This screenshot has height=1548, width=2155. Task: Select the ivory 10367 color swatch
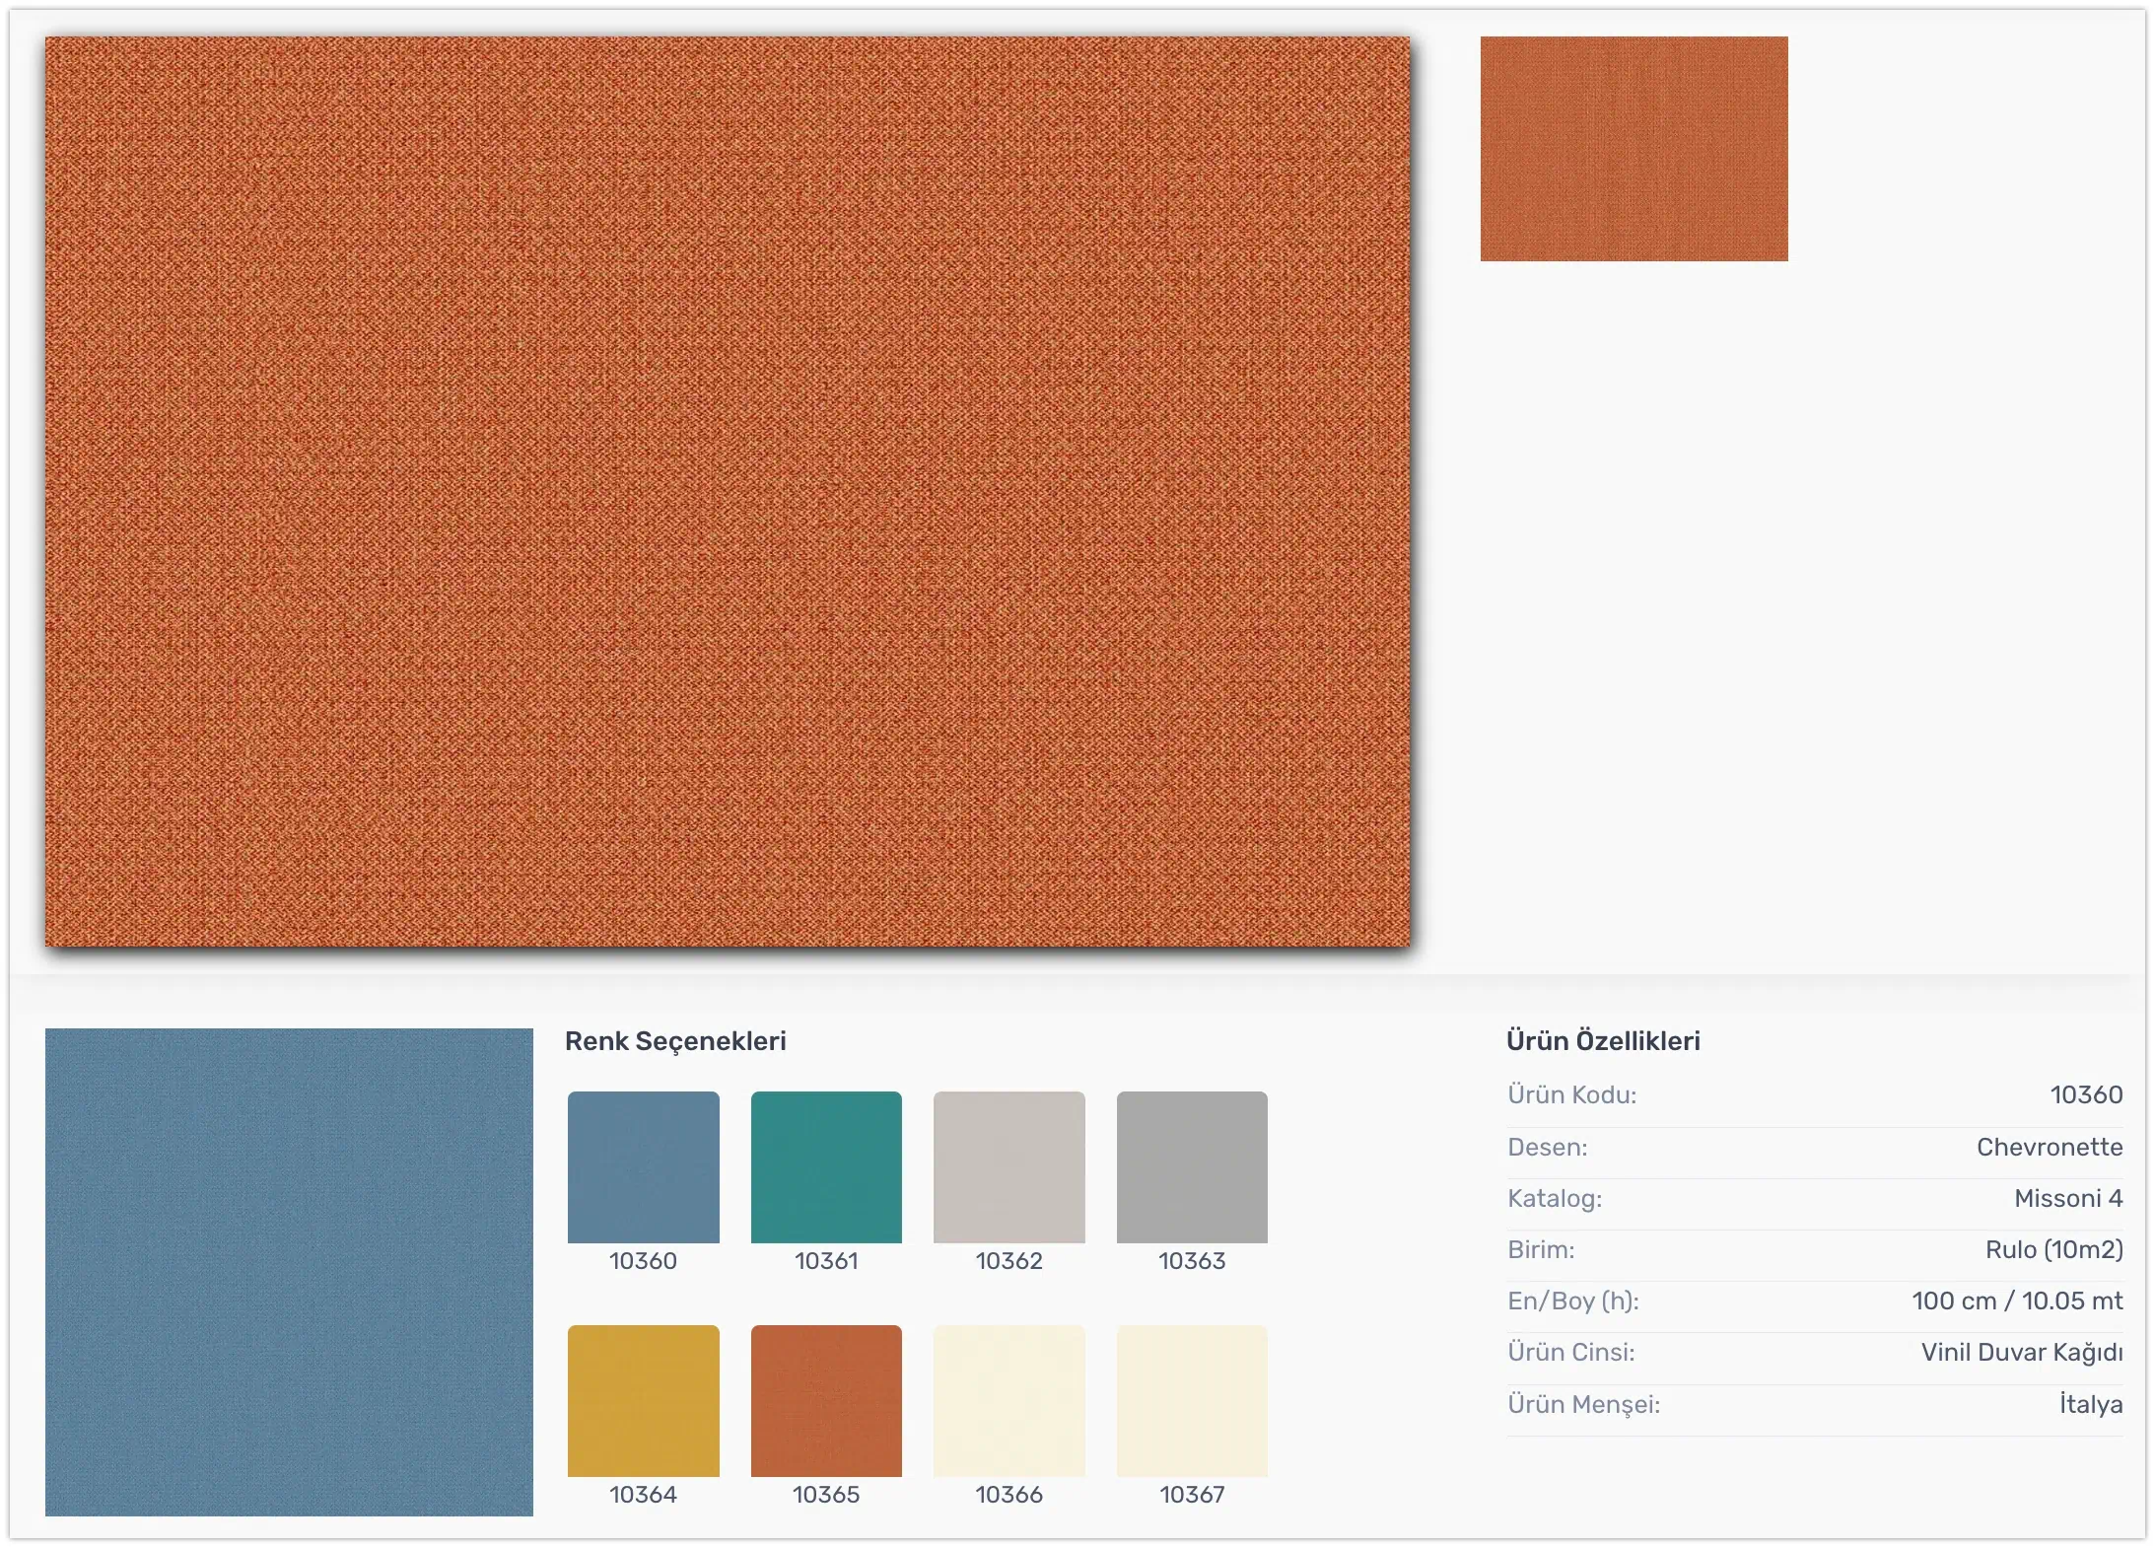(1192, 1400)
